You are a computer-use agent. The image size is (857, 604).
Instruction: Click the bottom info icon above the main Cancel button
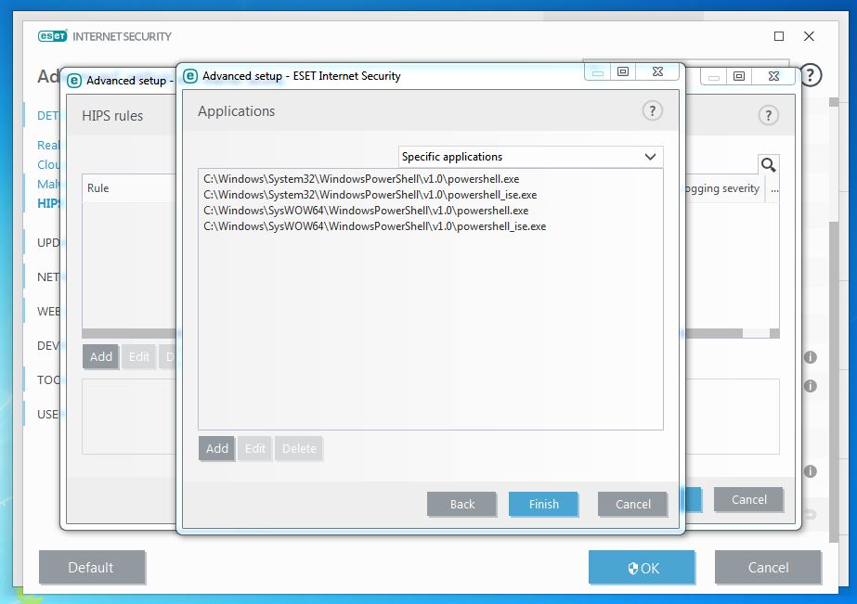click(x=810, y=471)
